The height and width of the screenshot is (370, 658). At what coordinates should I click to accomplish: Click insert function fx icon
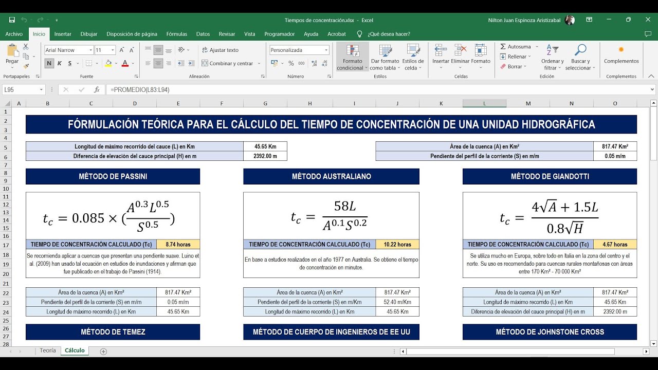(97, 89)
